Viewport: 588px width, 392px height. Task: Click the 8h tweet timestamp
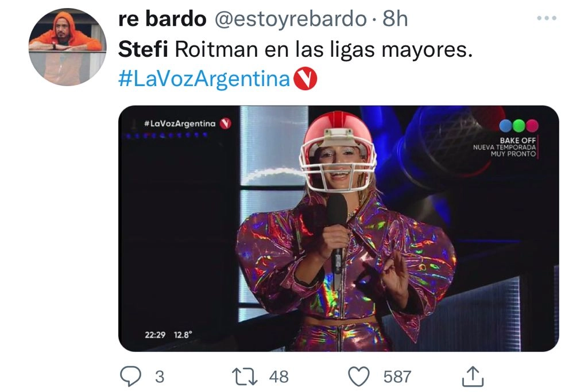click(395, 19)
